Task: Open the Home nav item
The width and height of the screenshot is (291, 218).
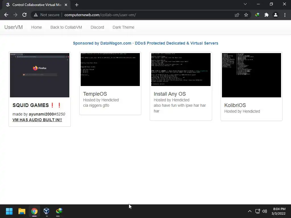Action: coord(37,27)
